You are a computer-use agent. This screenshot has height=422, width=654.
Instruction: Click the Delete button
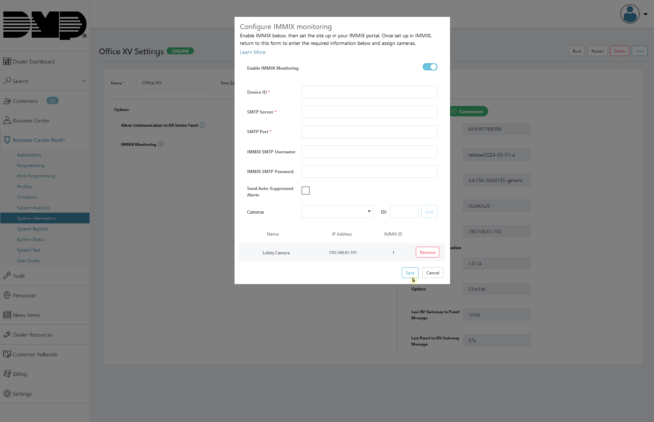pyautogui.click(x=619, y=51)
